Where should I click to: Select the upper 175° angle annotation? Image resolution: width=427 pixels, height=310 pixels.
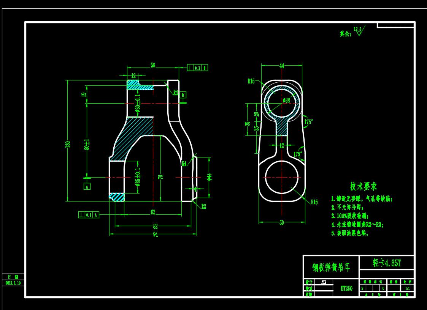pyautogui.click(x=308, y=122)
